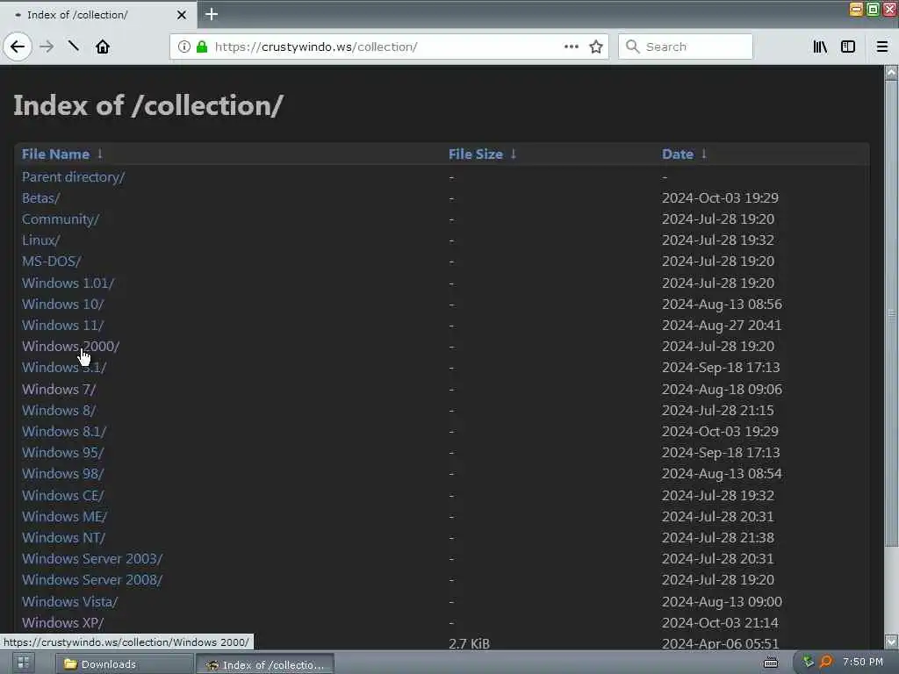Image resolution: width=899 pixels, height=674 pixels.
Task: Open the Windows 2000/ folder
Action: [x=70, y=347]
